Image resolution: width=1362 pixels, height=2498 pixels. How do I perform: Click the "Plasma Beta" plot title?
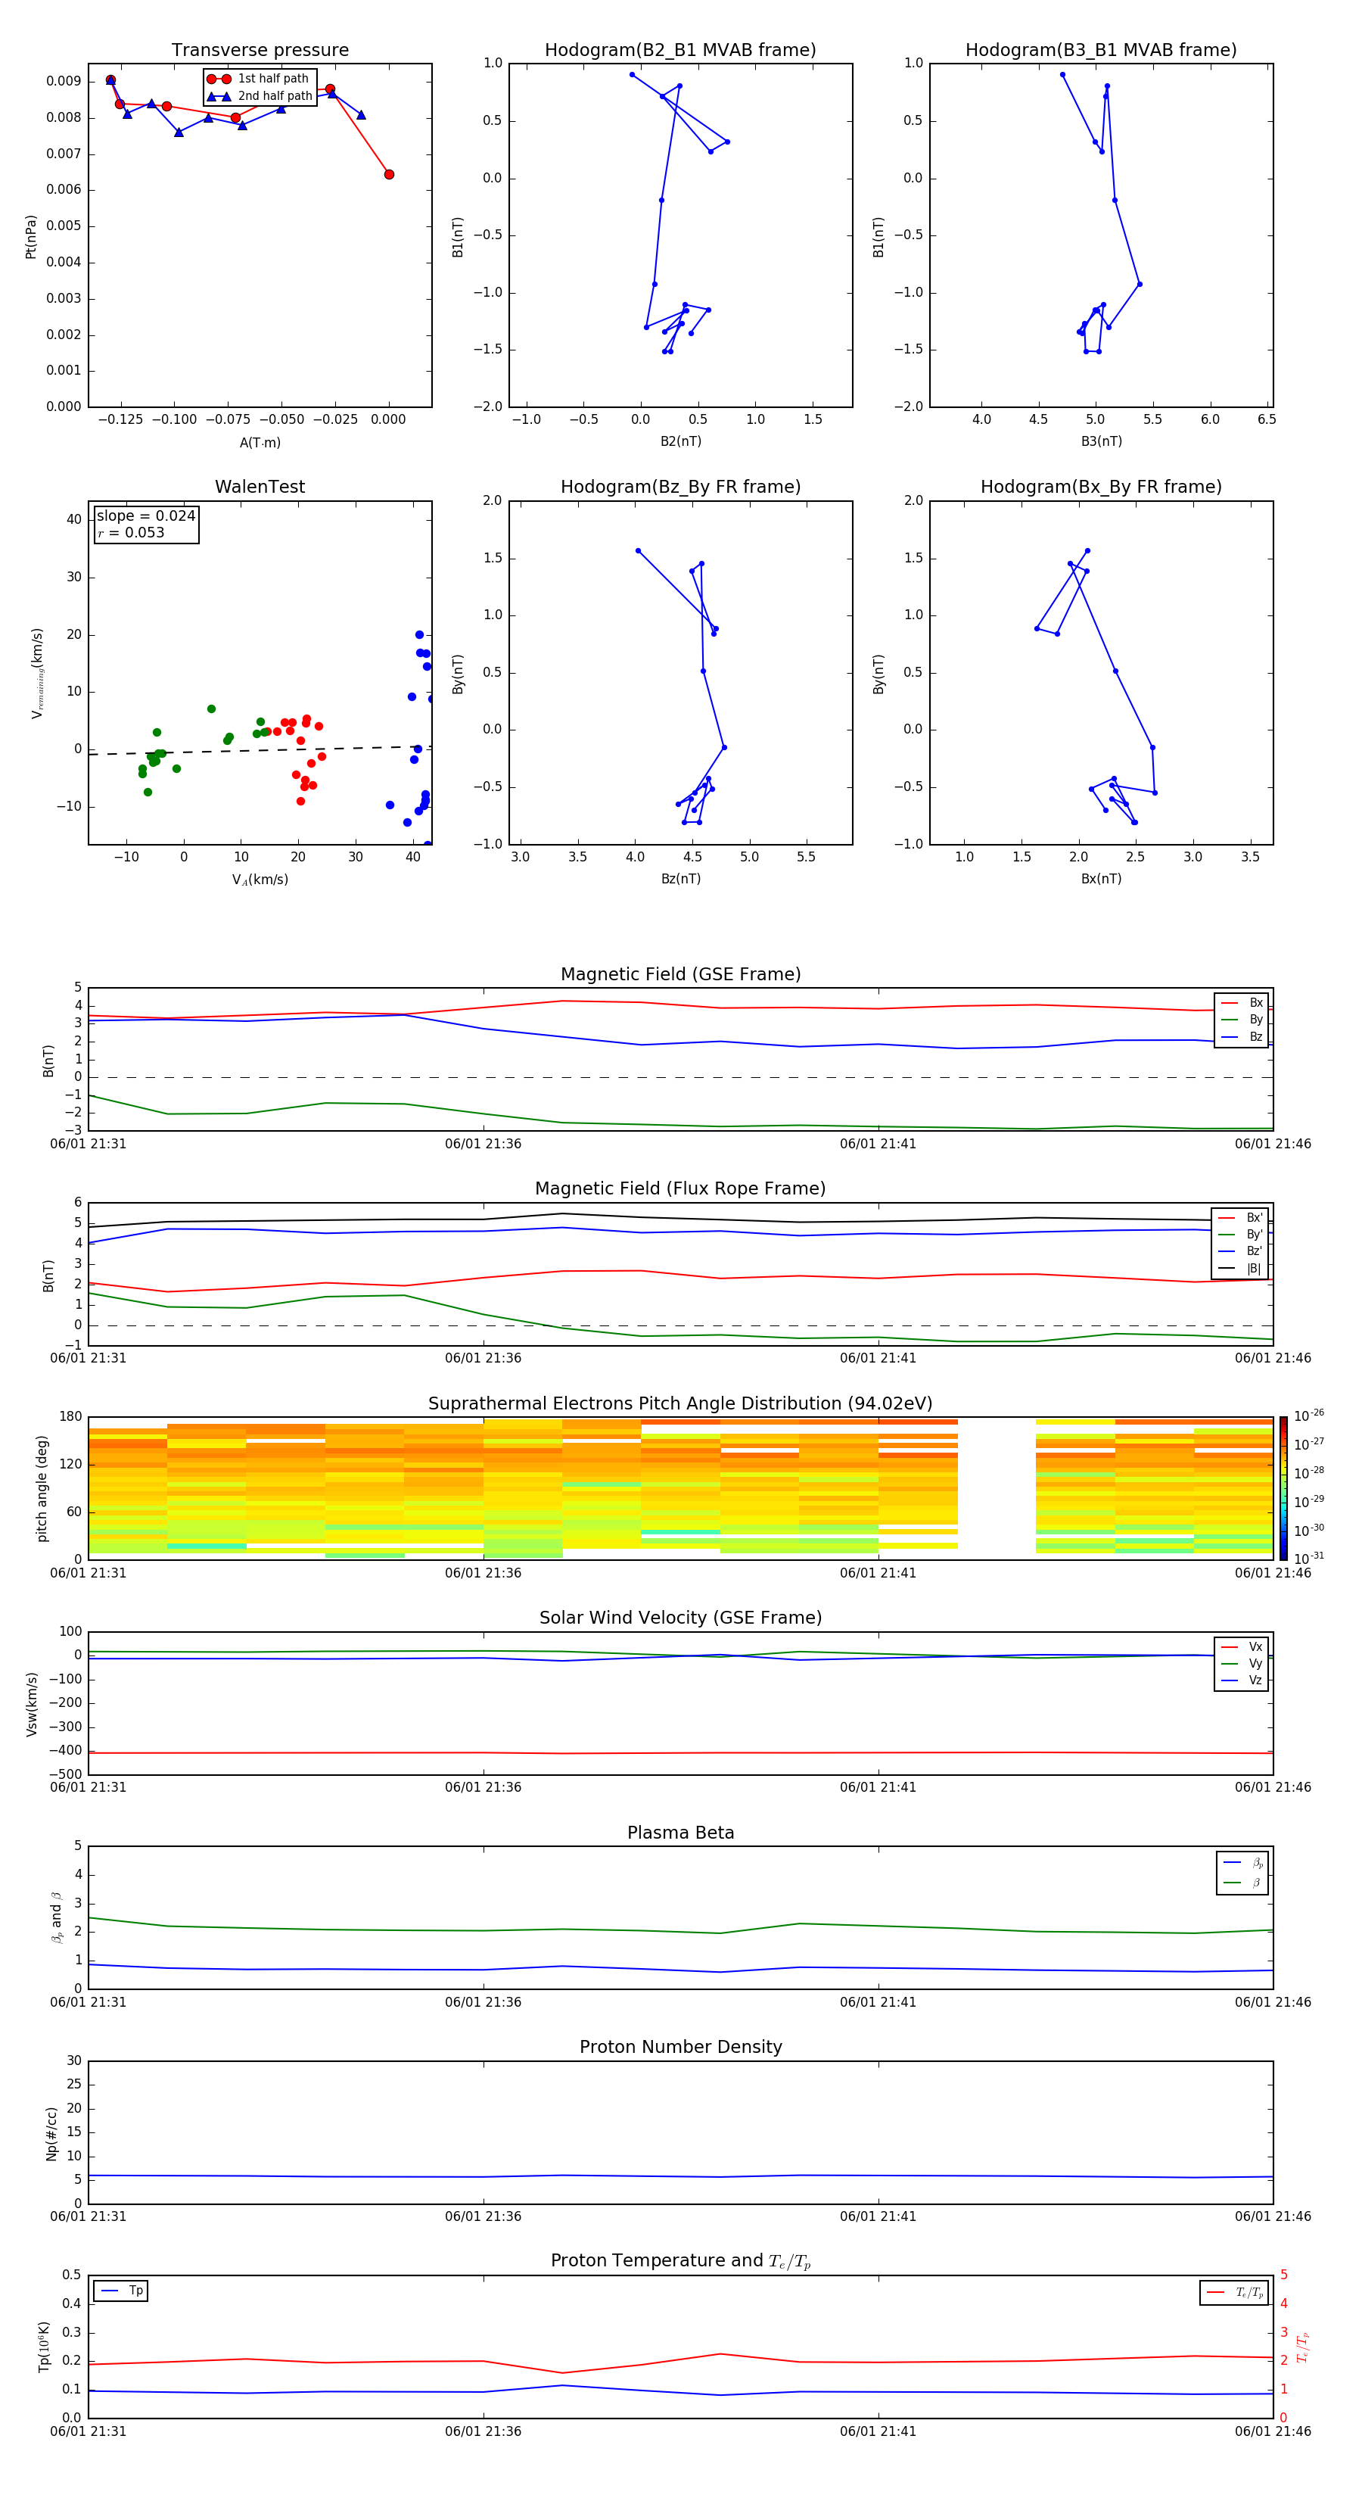(x=680, y=1833)
